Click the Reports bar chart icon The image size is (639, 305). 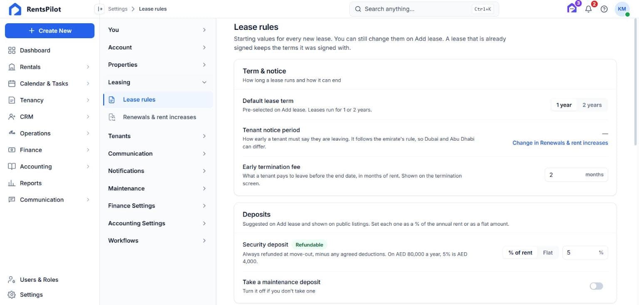click(x=12, y=183)
